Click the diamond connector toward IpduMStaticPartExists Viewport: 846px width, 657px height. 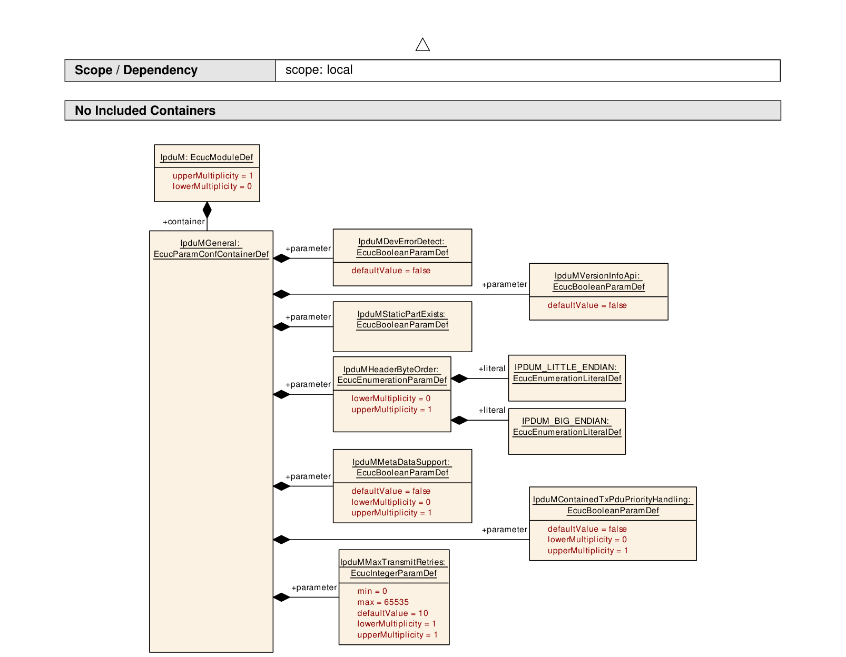[282, 327]
